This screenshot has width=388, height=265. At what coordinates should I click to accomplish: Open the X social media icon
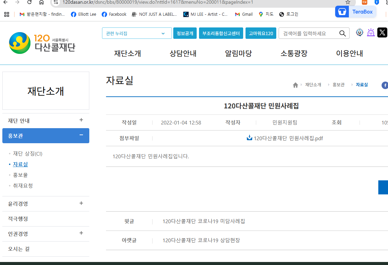[x=382, y=32]
